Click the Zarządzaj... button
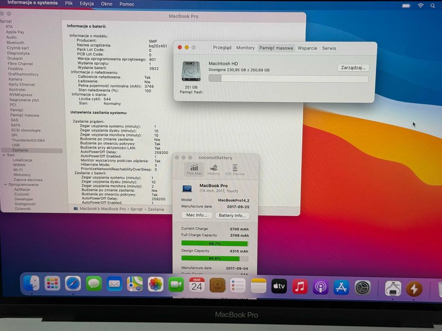442x331 pixels. (x=353, y=68)
